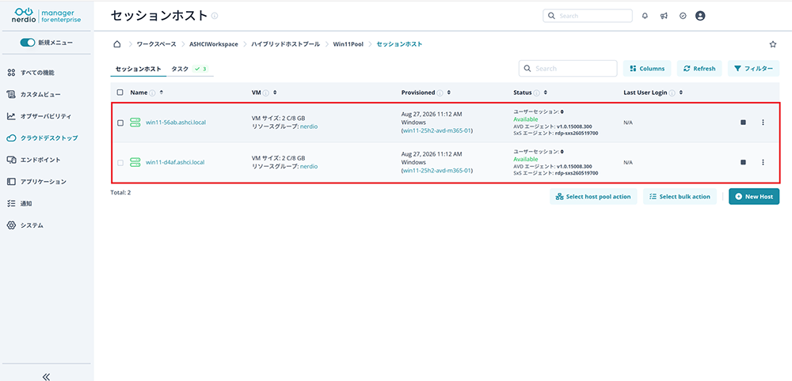Open nerdio resource group link for win11-56ab
Image resolution: width=792 pixels, height=381 pixels.
309,127
